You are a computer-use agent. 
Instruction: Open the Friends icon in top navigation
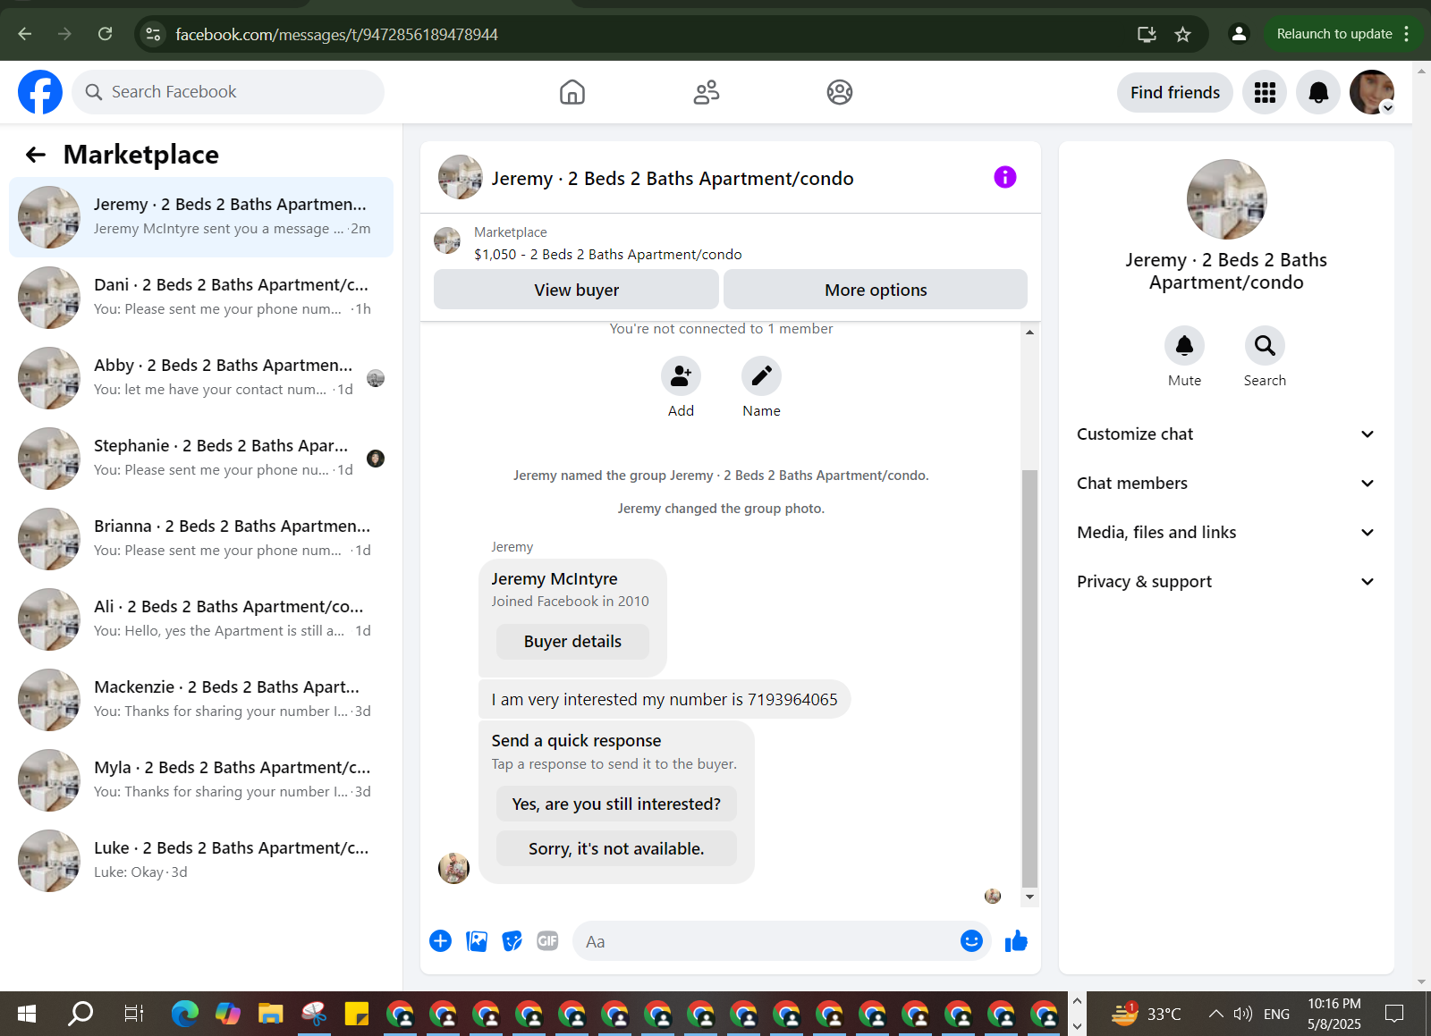[x=707, y=92]
